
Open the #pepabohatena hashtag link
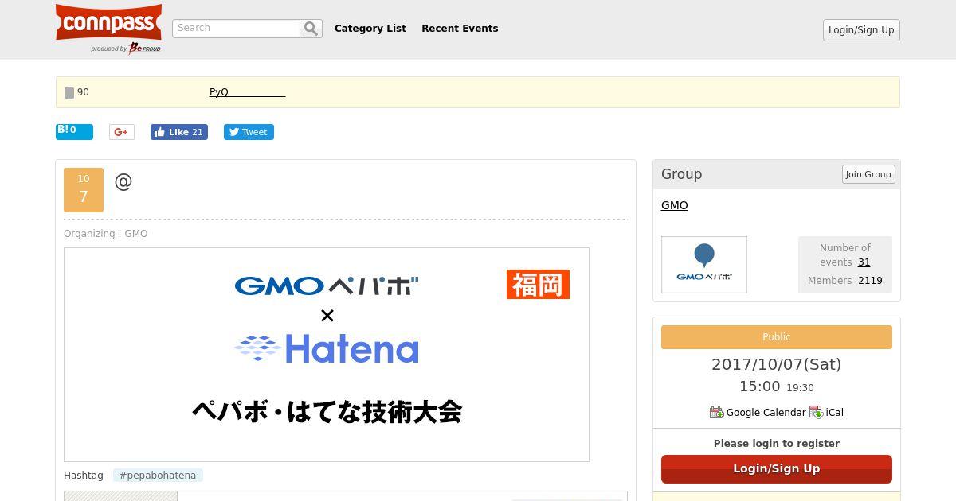point(158,476)
